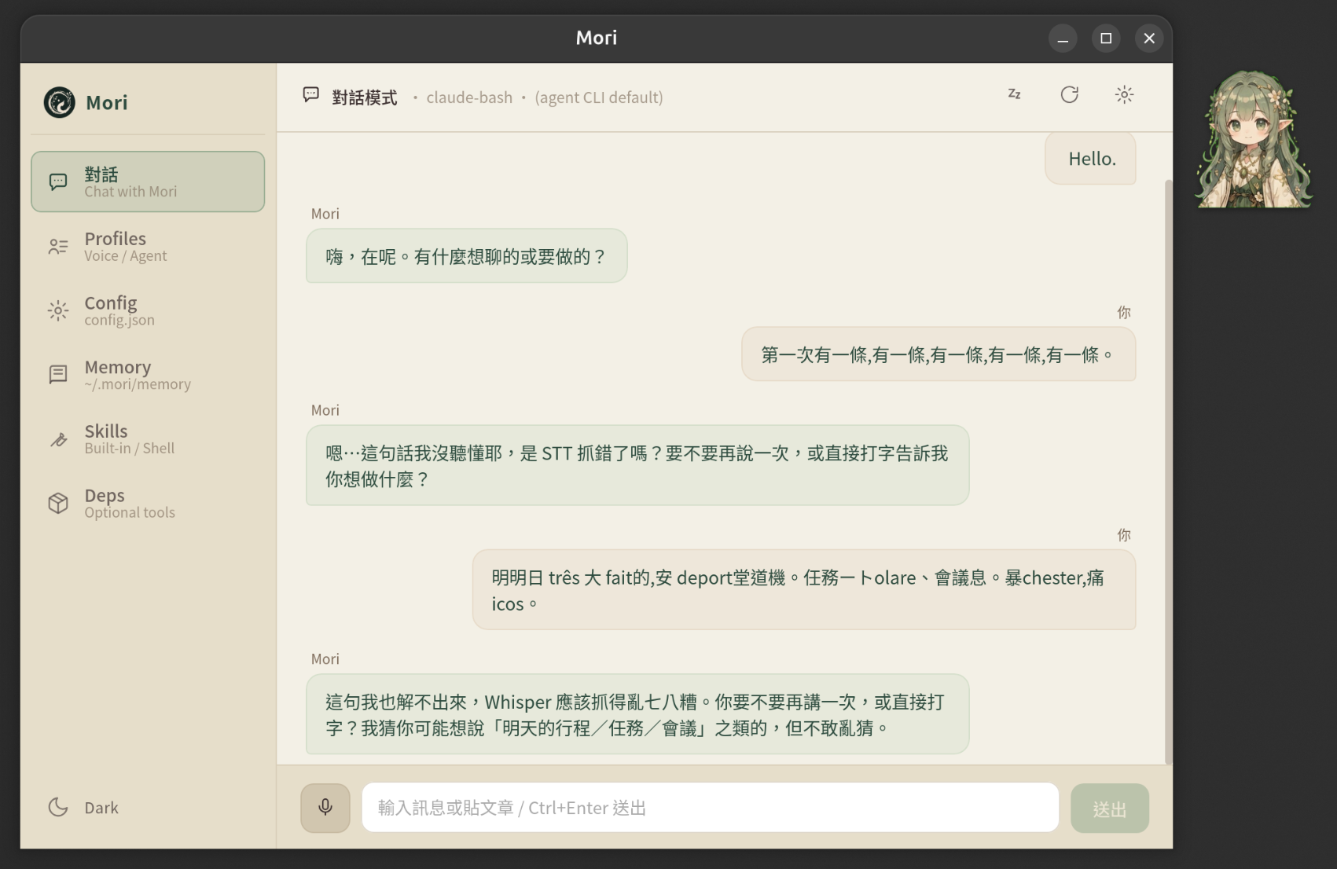This screenshot has width=1337, height=869.
Task: Open the Profiles Voice / Agent section
Action: pos(148,246)
